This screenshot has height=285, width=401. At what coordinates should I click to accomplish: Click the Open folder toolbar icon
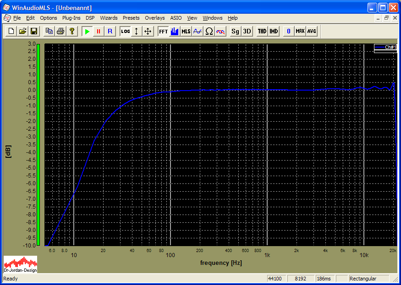(22, 31)
